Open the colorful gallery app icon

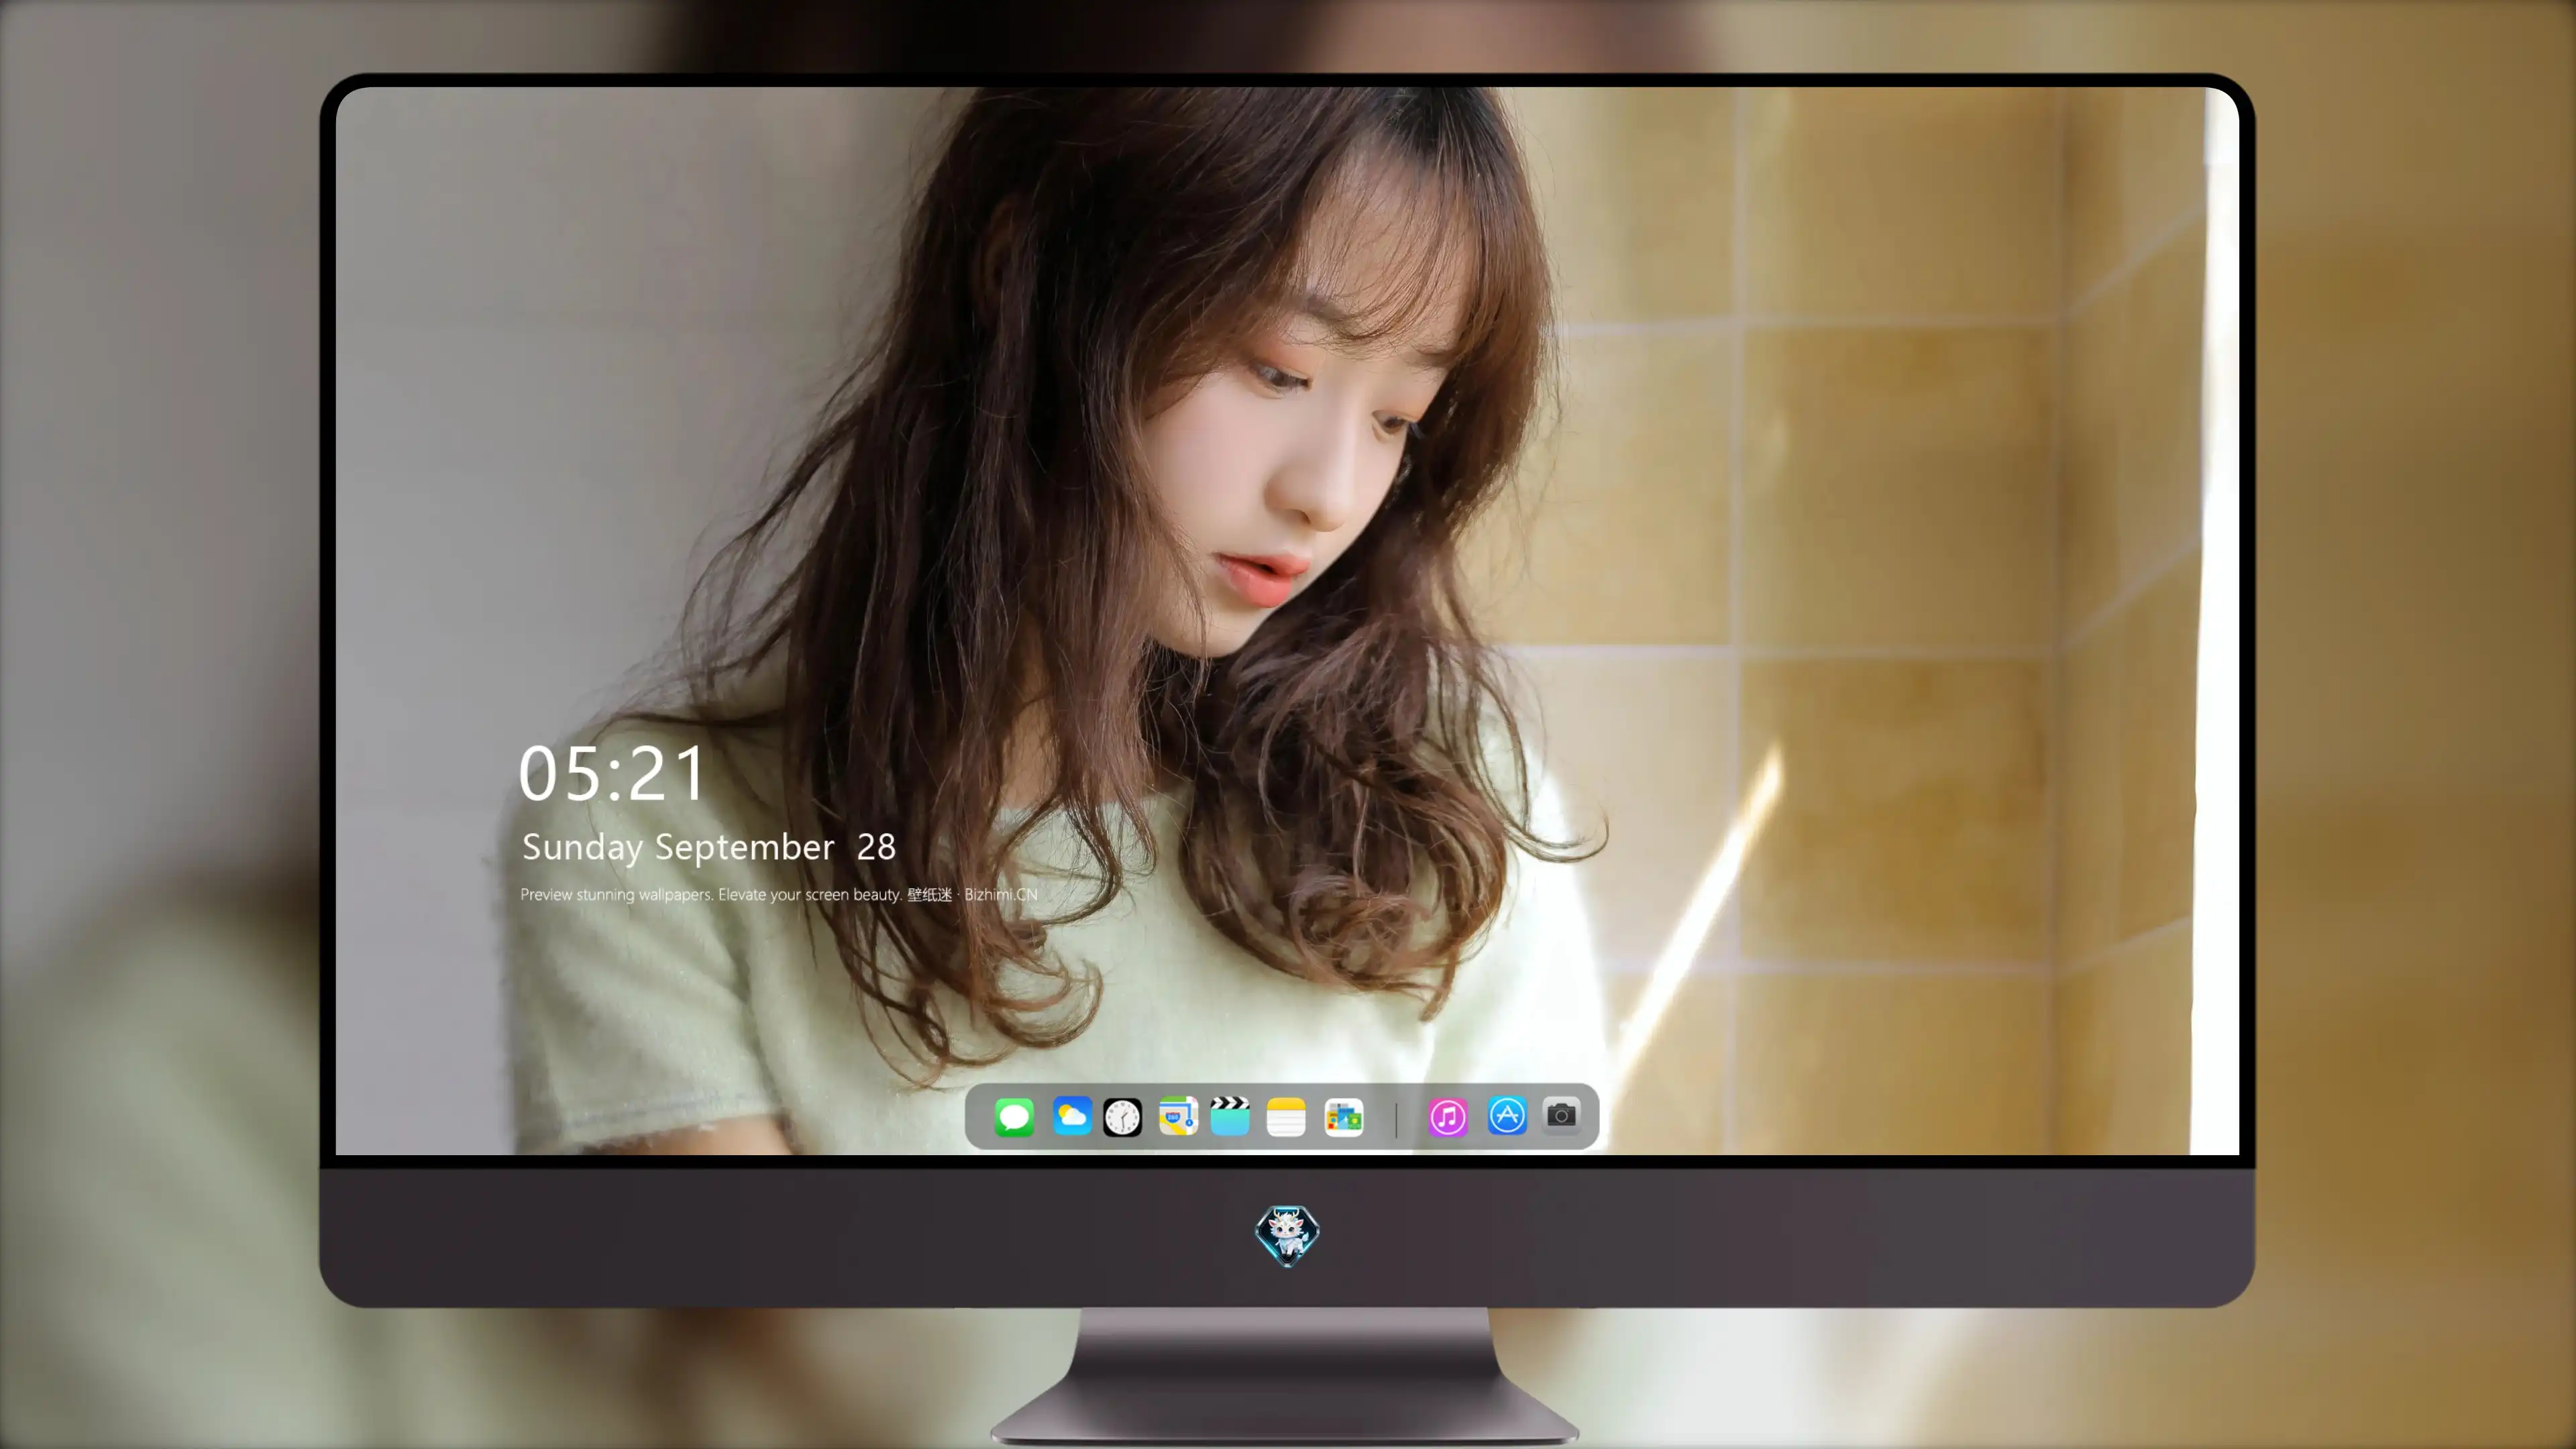[1344, 1116]
